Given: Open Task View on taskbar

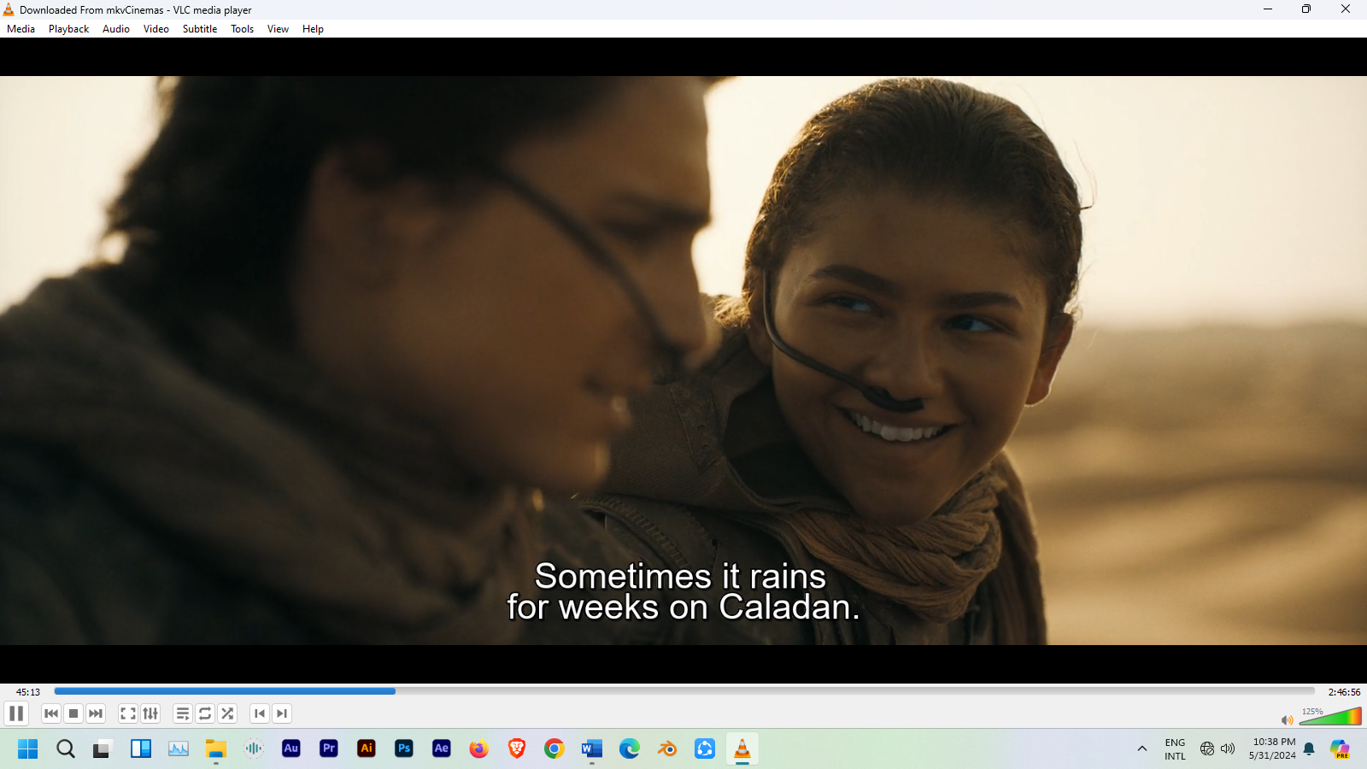Looking at the screenshot, I should coord(103,749).
